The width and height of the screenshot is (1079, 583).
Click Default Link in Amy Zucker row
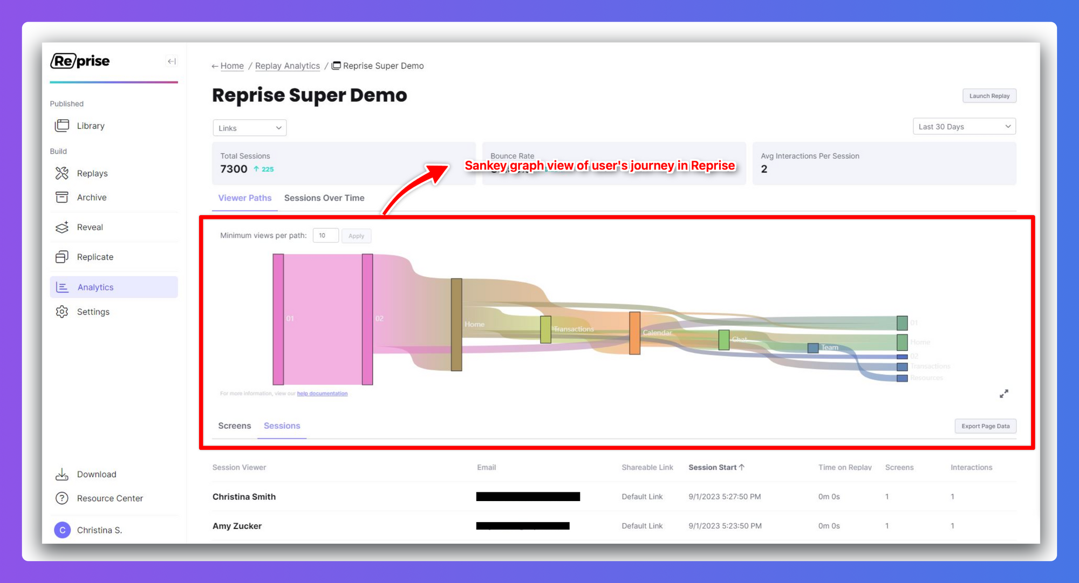pyautogui.click(x=642, y=526)
